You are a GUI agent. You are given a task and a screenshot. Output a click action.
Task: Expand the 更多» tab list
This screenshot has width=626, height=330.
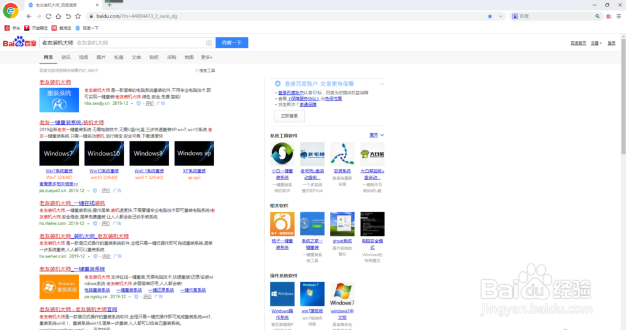pos(207,57)
